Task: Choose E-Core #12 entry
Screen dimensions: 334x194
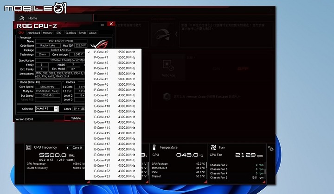Action: click(x=113, y=117)
